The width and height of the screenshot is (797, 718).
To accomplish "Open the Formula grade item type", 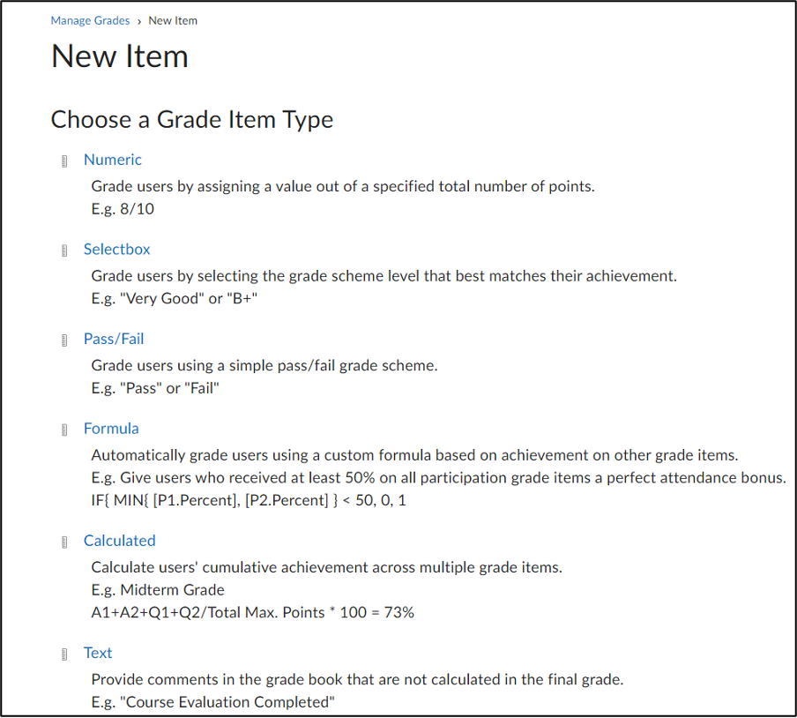I will click(x=111, y=429).
